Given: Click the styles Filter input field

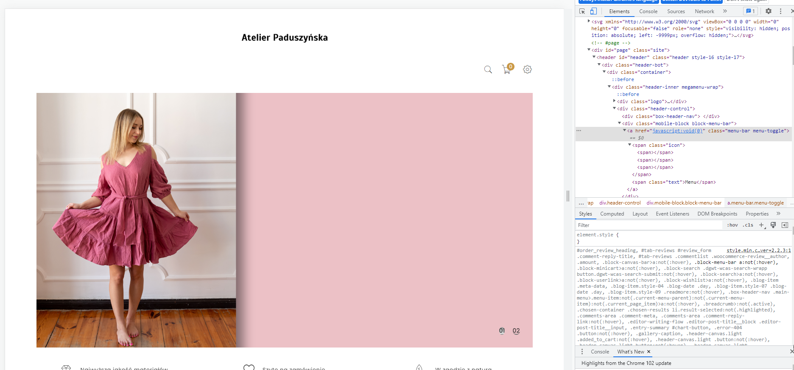Looking at the screenshot, I should point(649,225).
